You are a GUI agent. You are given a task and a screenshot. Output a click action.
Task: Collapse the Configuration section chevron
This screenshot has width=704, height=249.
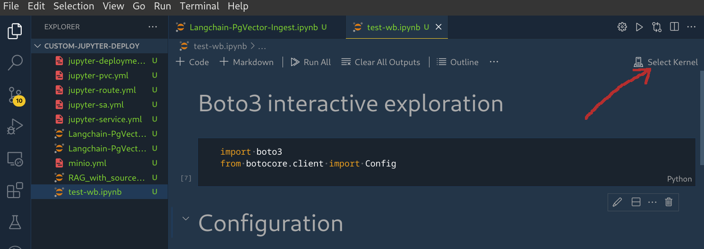pos(186,218)
